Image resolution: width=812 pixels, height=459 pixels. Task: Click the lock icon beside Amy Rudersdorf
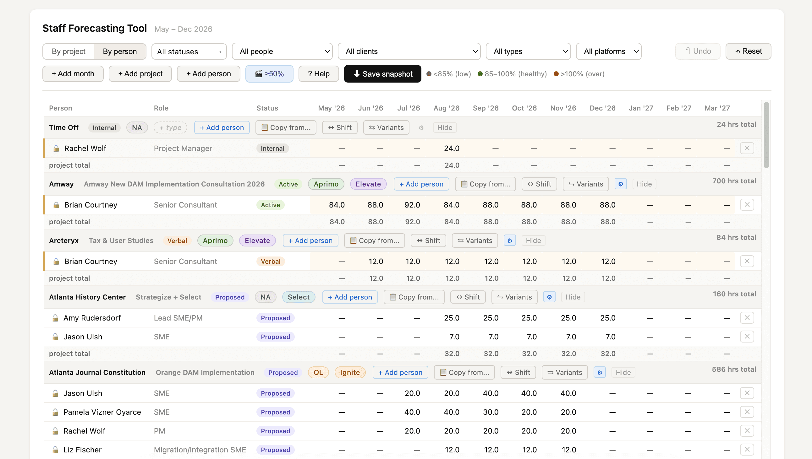55,318
